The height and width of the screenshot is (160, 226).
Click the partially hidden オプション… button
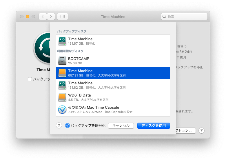[x=186, y=131]
